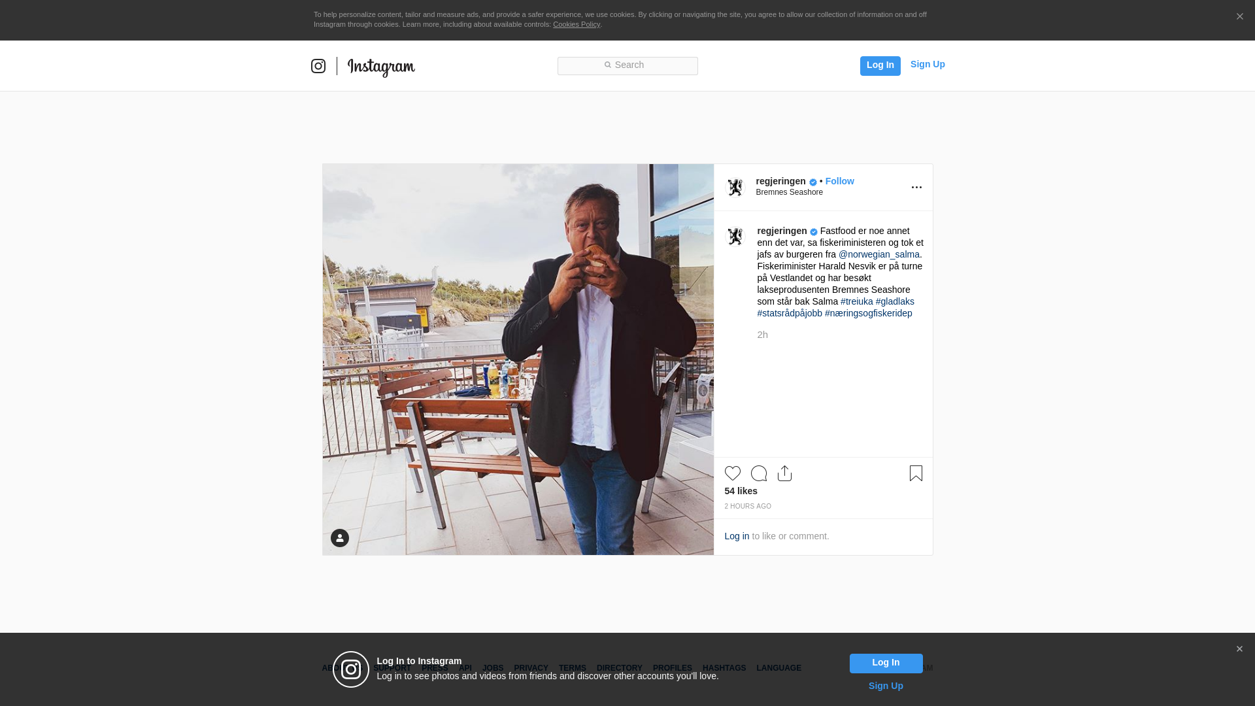1255x706 pixels.
Task: Open the Bremnes Seashore location link
Action: click(x=789, y=192)
